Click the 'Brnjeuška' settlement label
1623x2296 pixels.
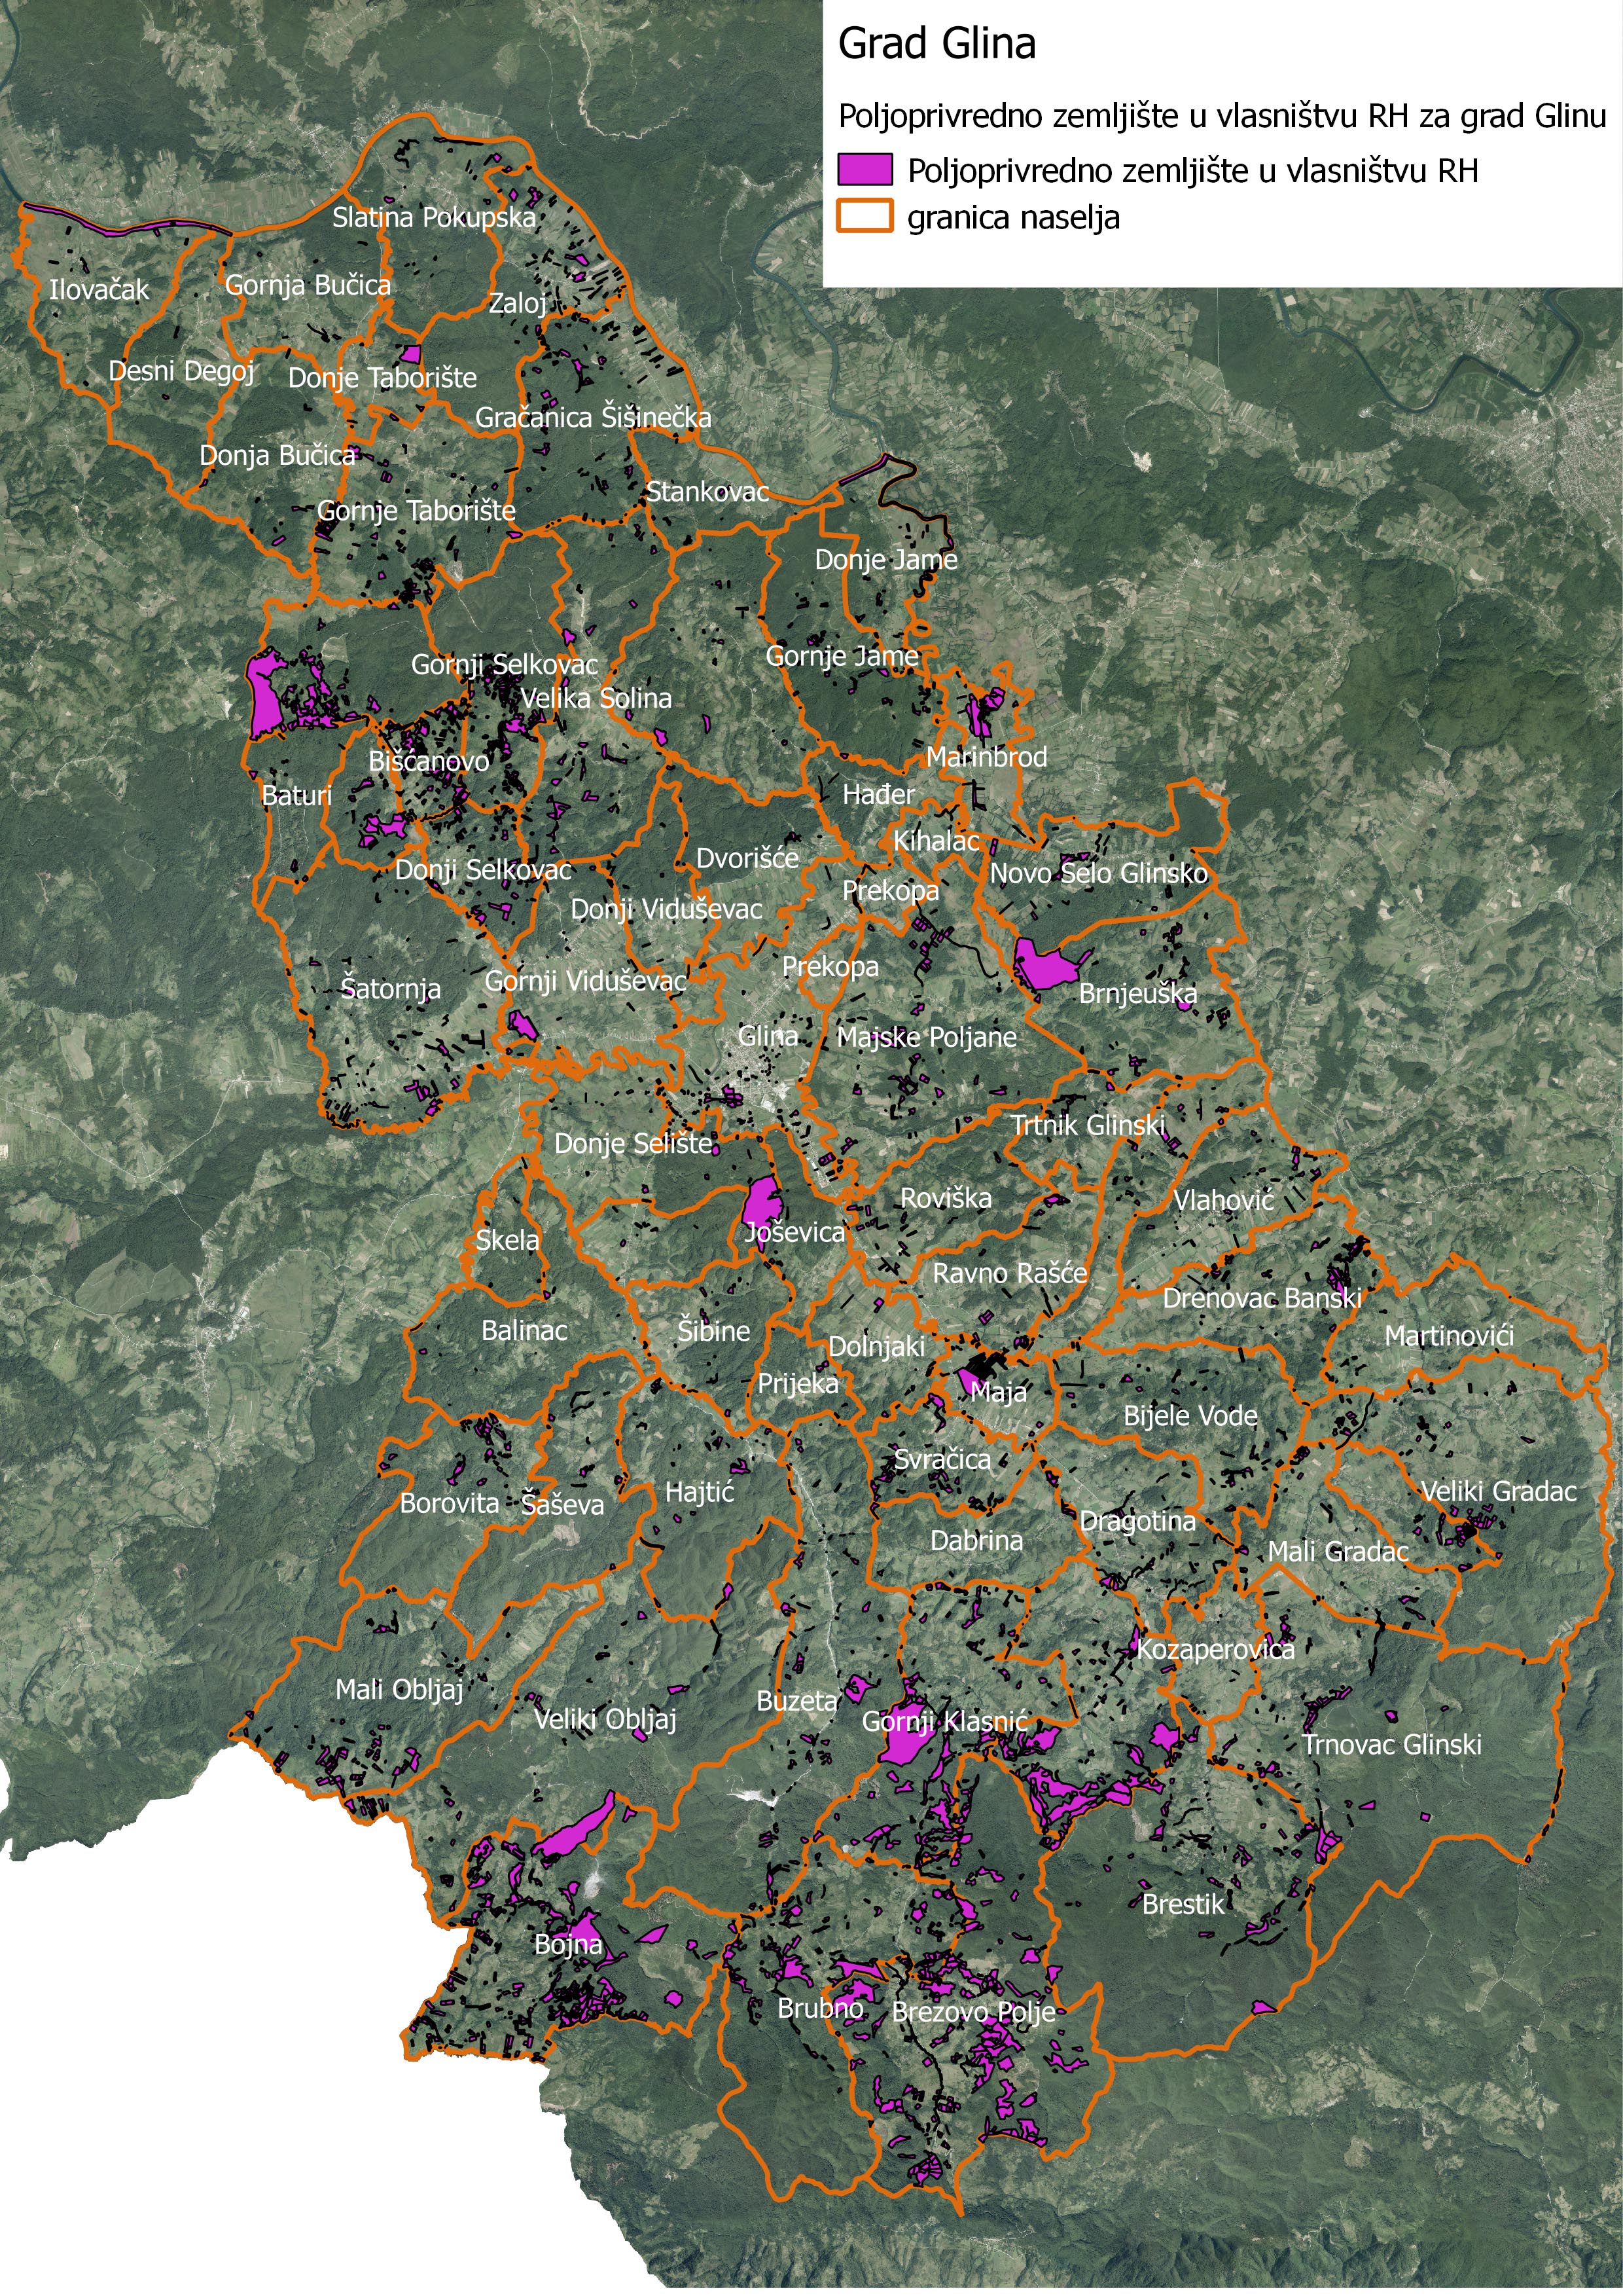pyautogui.click(x=1137, y=994)
